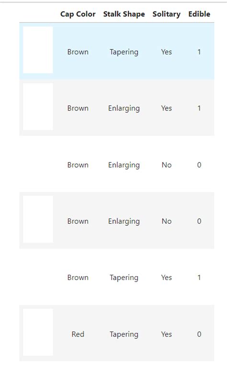Image resolution: width=227 pixels, height=367 pixels.
Task: Select Edible value 0 in the Red row
Action: point(199,334)
